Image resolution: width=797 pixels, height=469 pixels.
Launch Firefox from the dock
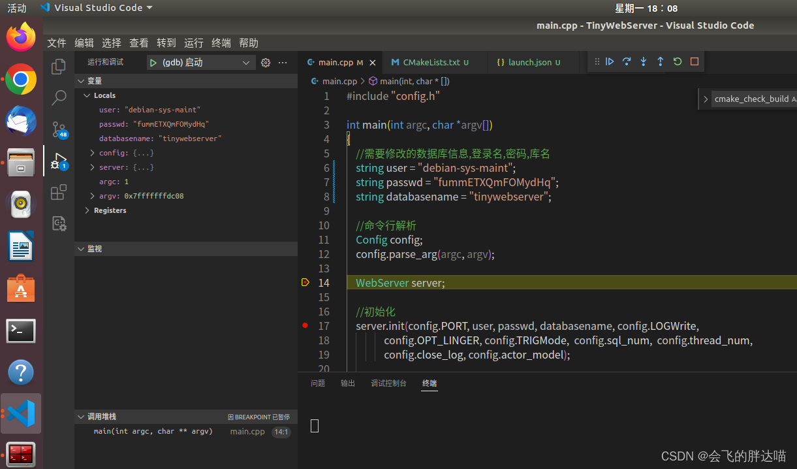coord(21,37)
